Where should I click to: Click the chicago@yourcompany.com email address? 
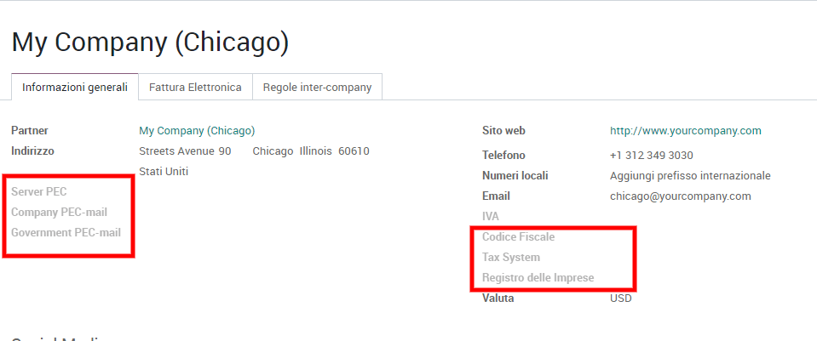click(680, 196)
